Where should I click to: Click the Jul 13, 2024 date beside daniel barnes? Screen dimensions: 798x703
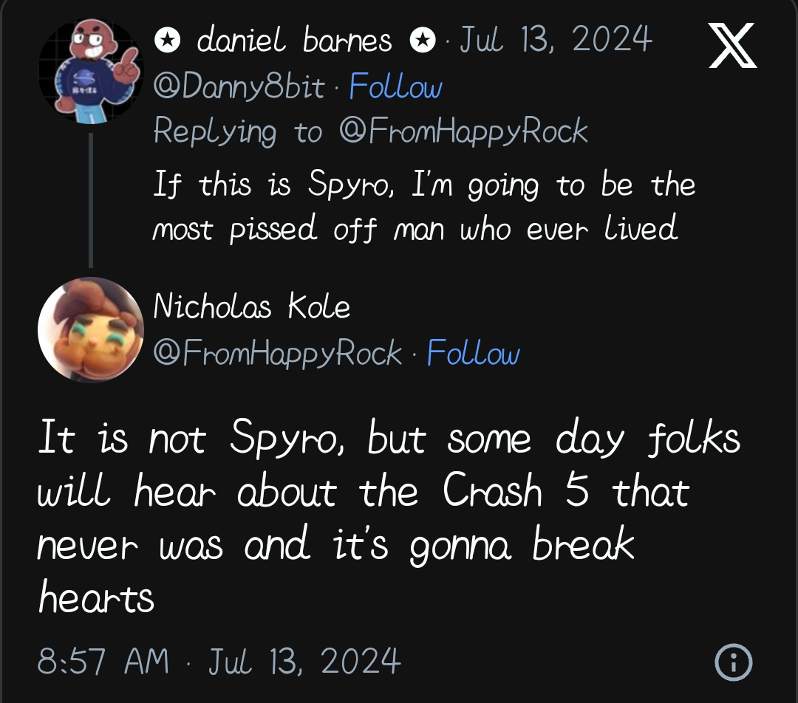[556, 39]
